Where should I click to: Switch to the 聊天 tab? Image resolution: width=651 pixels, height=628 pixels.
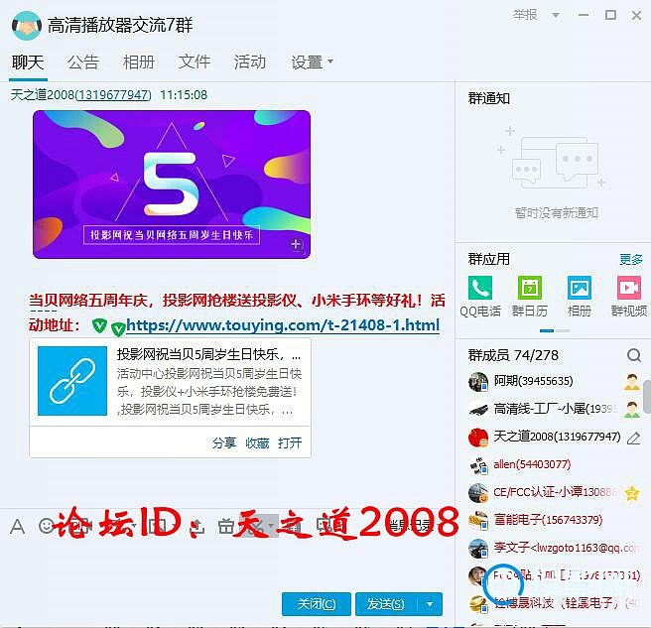pyautogui.click(x=28, y=63)
